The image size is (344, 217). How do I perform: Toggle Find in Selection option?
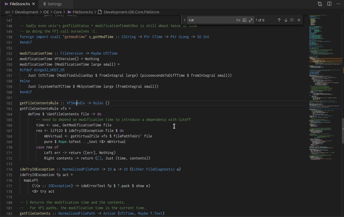(292, 20)
